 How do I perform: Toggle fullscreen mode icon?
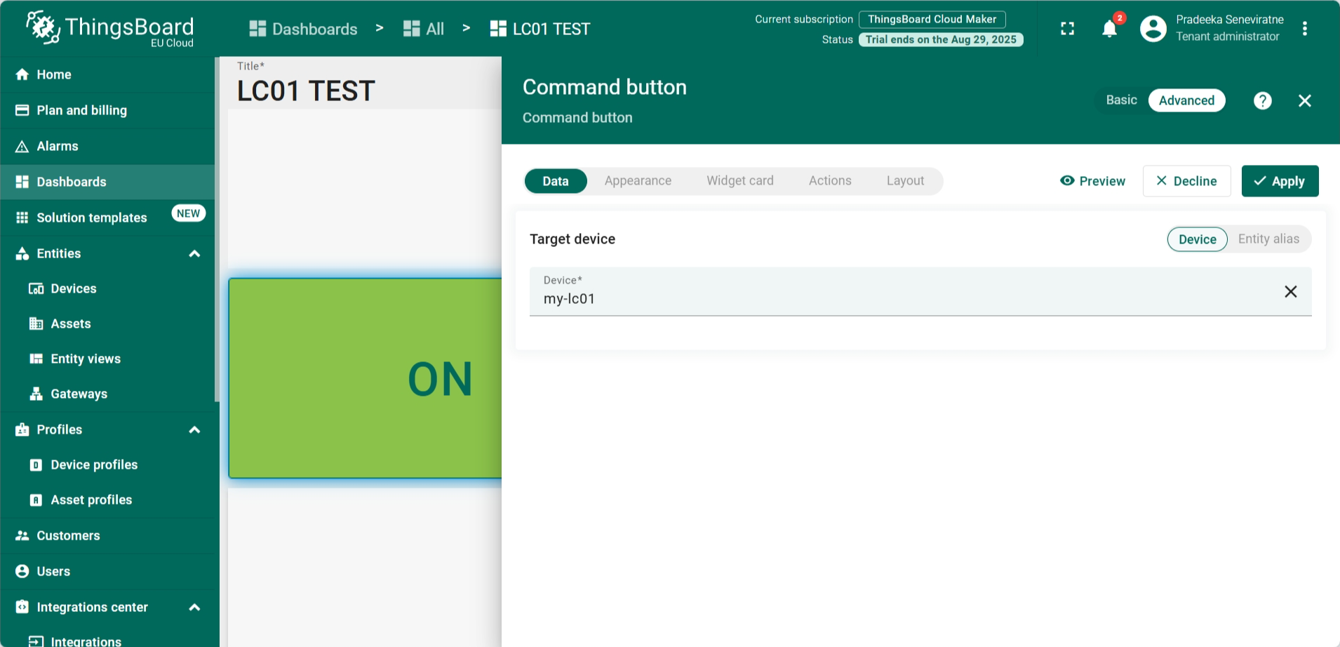(1067, 29)
